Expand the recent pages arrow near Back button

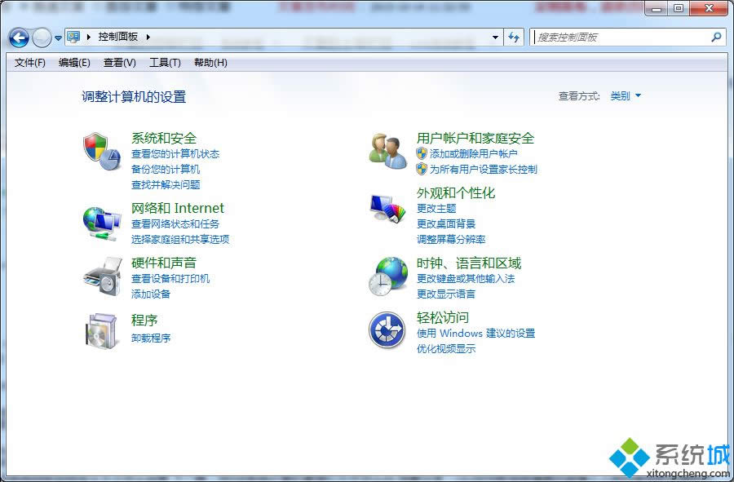pos(59,38)
